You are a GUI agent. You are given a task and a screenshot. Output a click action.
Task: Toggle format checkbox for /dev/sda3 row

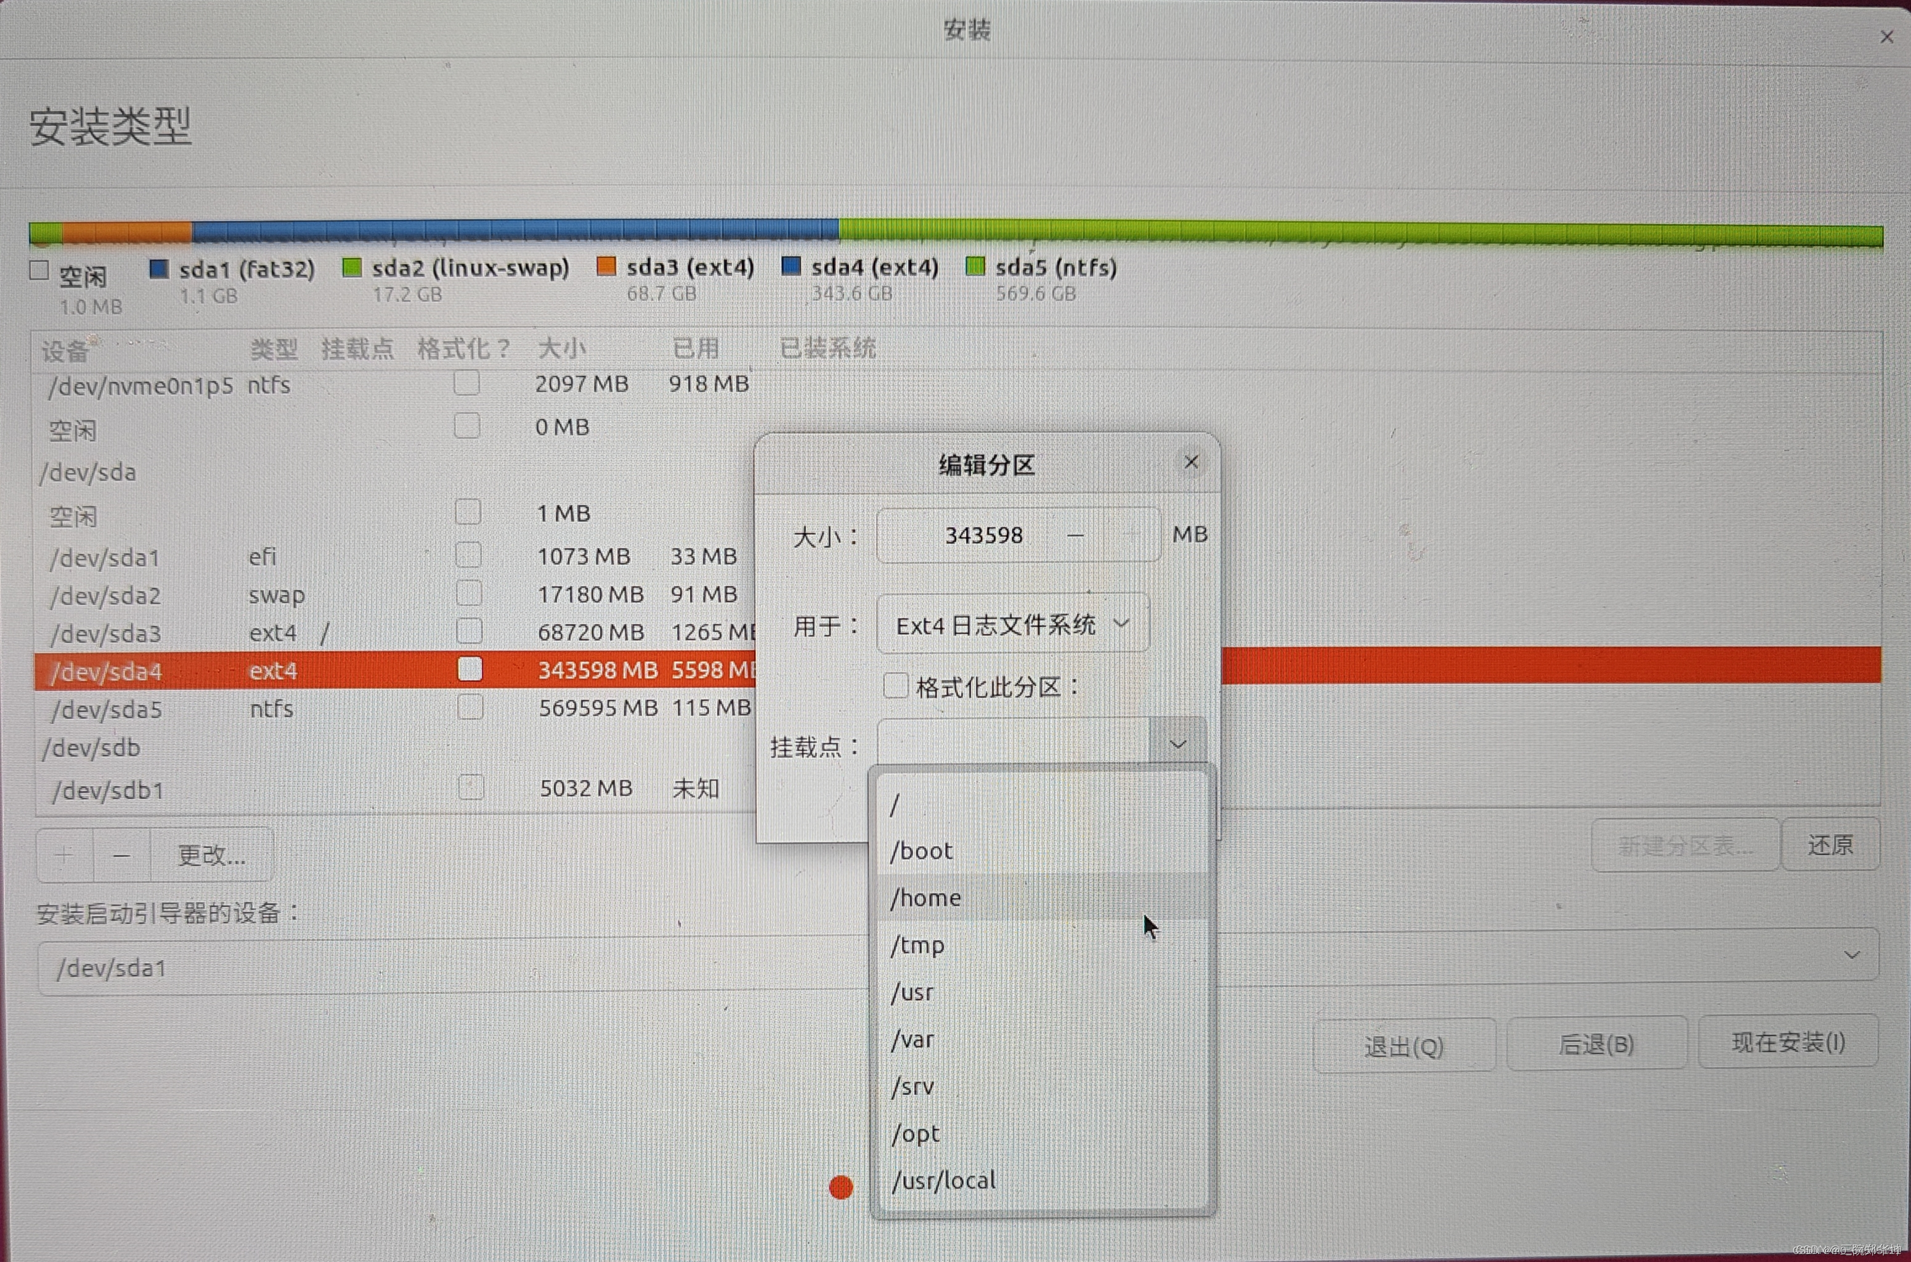click(470, 631)
